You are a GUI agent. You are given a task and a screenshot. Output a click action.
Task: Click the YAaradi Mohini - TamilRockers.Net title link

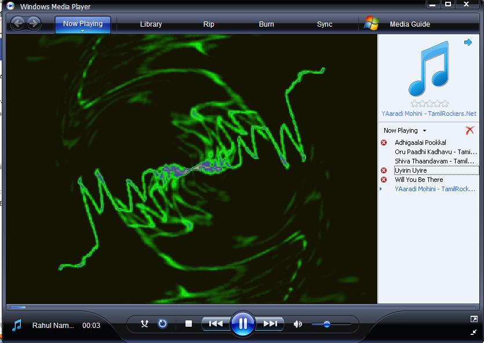[x=429, y=114]
